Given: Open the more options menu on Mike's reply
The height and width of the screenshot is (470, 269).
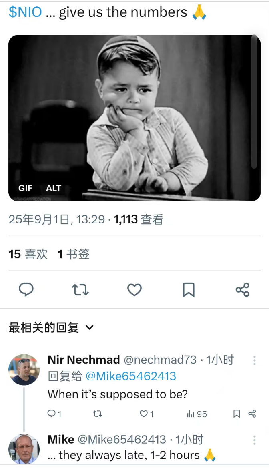Looking at the screenshot, I should 254,440.
